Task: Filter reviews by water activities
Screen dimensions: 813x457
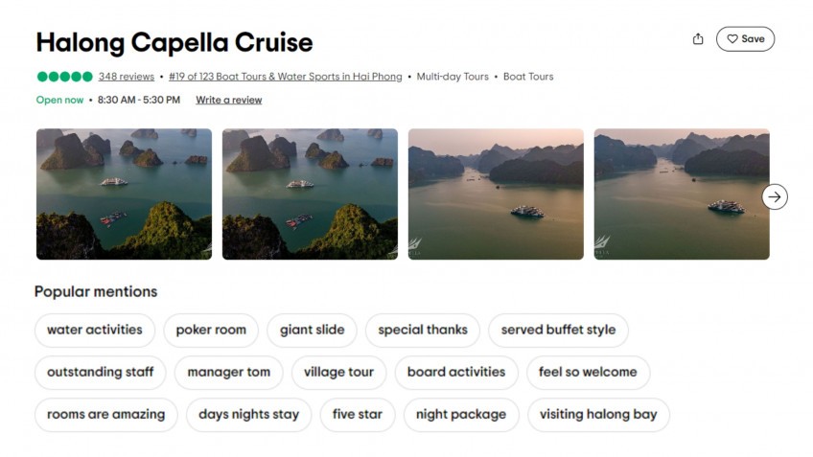Action: pos(95,330)
